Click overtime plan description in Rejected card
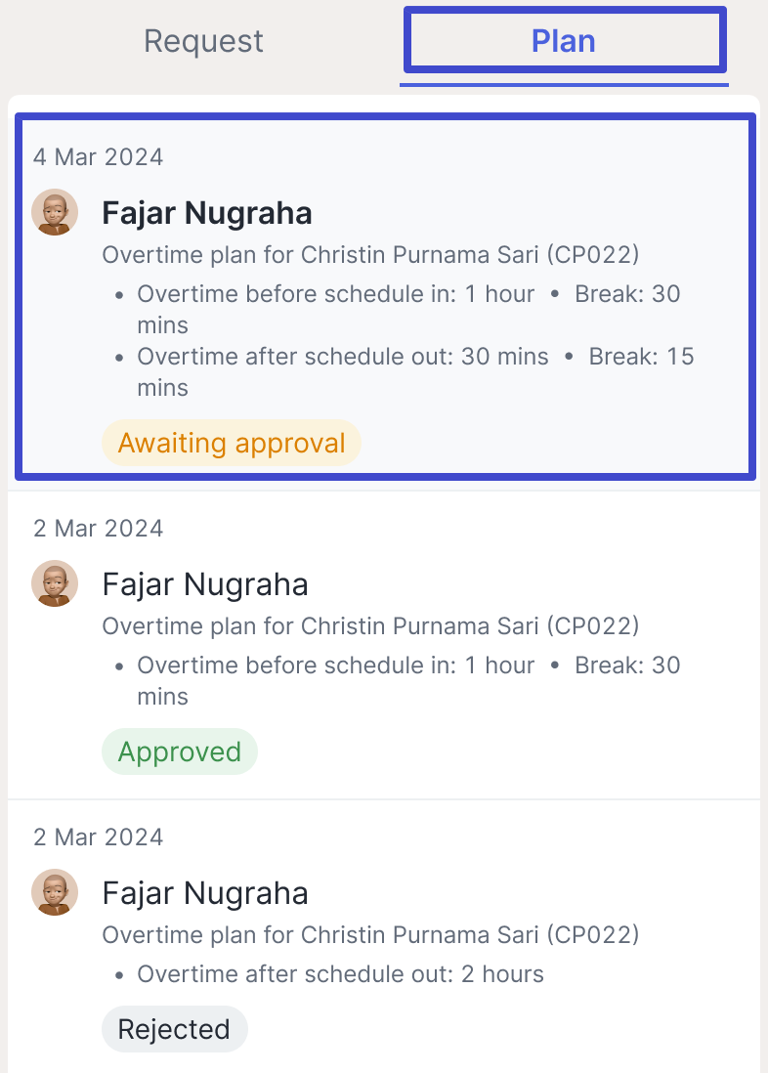This screenshot has width=768, height=1073. [x=370, y=935]
